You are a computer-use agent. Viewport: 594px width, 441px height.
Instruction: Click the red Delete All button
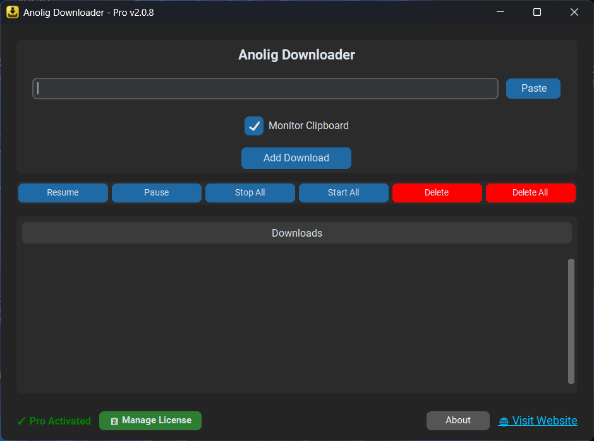[x=530, y=192]
